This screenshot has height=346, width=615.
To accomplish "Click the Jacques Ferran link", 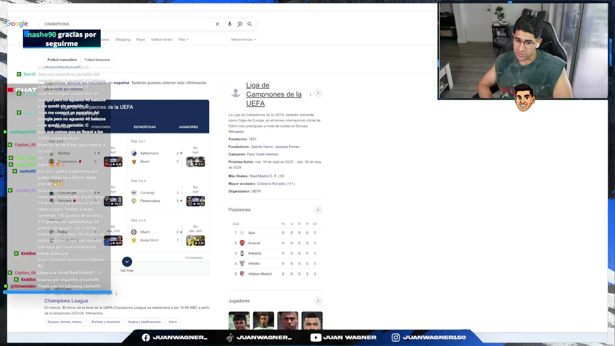I will point(287,147).
